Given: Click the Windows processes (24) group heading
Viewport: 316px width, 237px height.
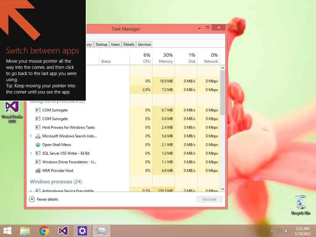Looking at the screenshot, I should [56, 181].
